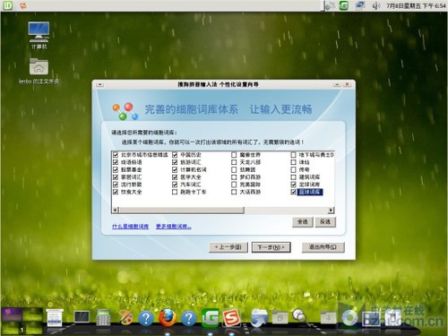
Task: Open the wizard title bar menu button
Action: pyautogui.click(x=99, y=85)
